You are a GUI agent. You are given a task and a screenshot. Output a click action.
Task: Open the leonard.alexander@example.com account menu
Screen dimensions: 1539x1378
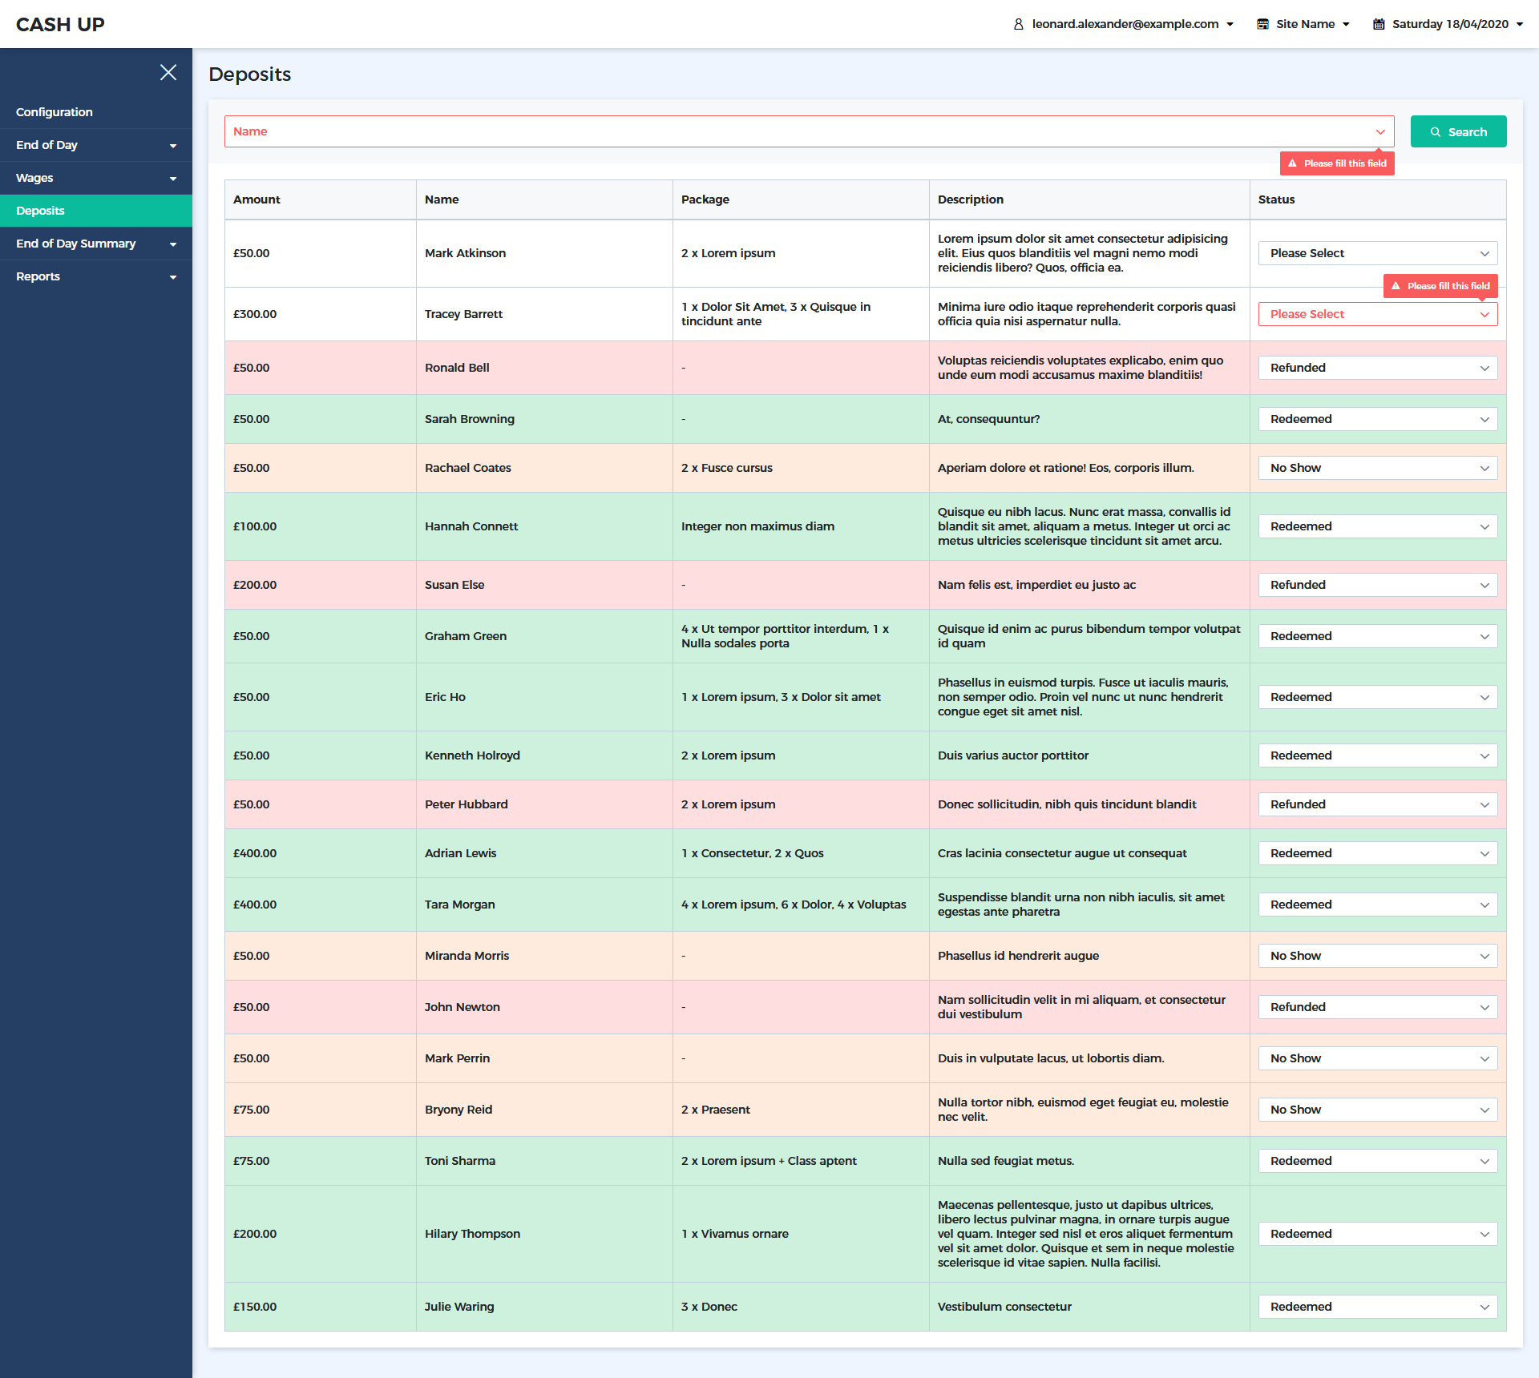tap(1125, 24)
